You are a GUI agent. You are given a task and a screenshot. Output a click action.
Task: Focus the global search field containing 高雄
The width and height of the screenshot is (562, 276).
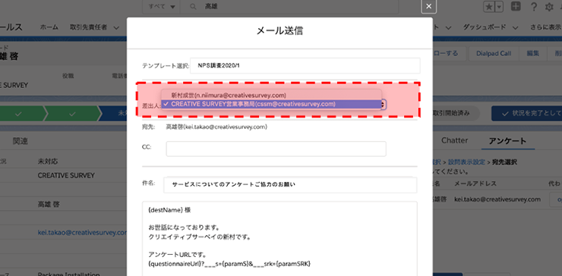coord(289,6)
